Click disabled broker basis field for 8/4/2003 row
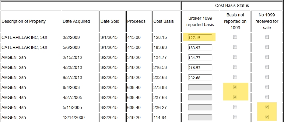 coord(200,87)
